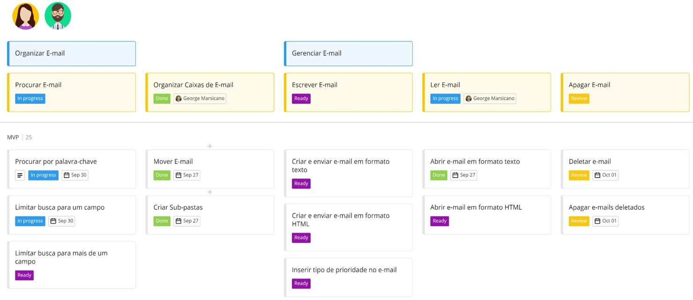Click George Marsicano assignee on Ler E-mail
The width and height of the screenshot is (693, 300).
tap(490, 99)
